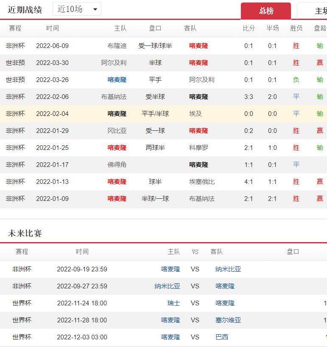Click the 3:3 score cell
The width and height of the screenshot is (327, 347).
(249, 97)
